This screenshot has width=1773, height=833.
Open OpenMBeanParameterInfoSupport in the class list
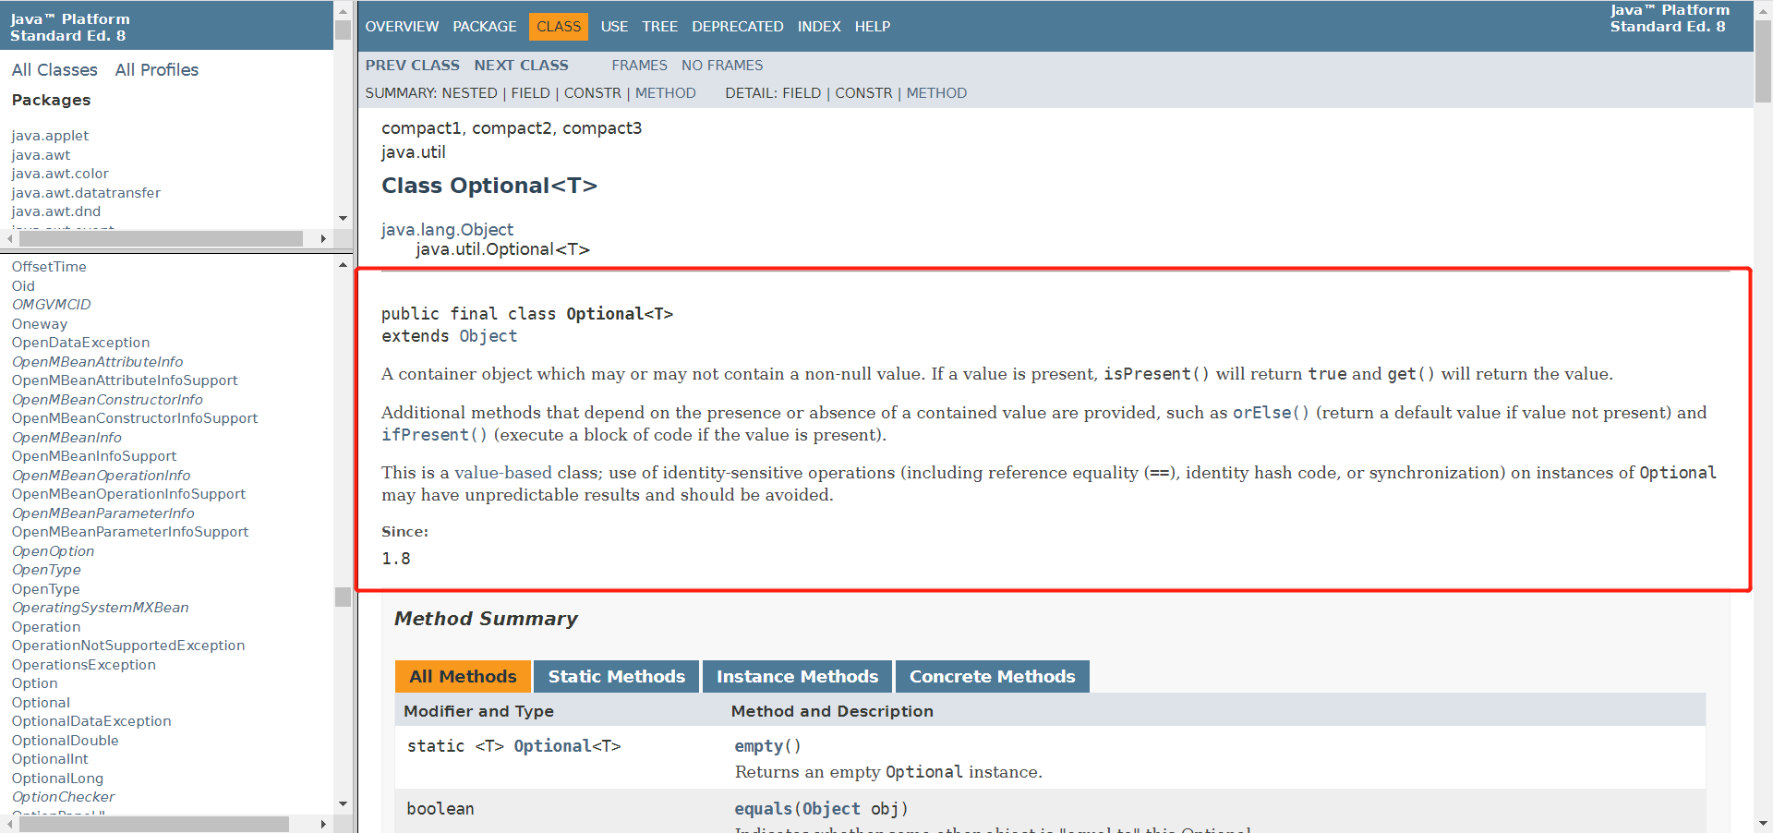point(130,532)
